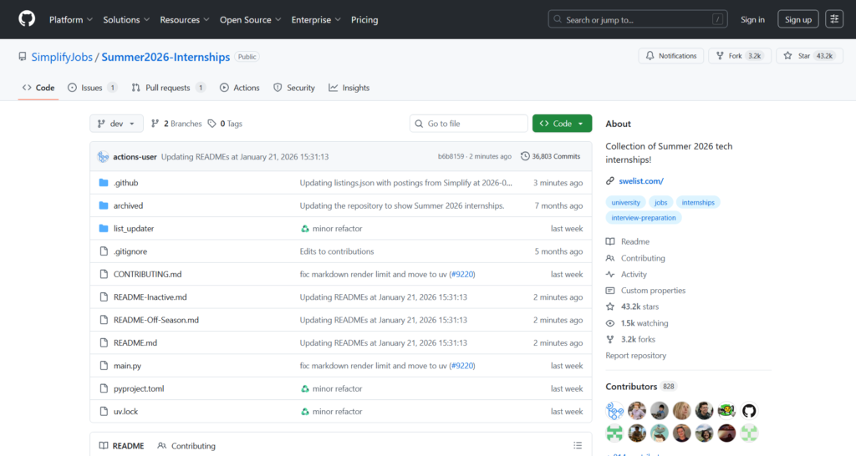Click the 36,803 Commits history icon

pyautogui.click(x=525, y=156)
